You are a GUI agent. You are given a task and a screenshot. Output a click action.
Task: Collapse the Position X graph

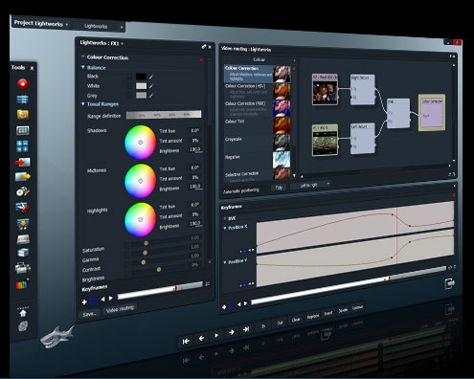225,228
